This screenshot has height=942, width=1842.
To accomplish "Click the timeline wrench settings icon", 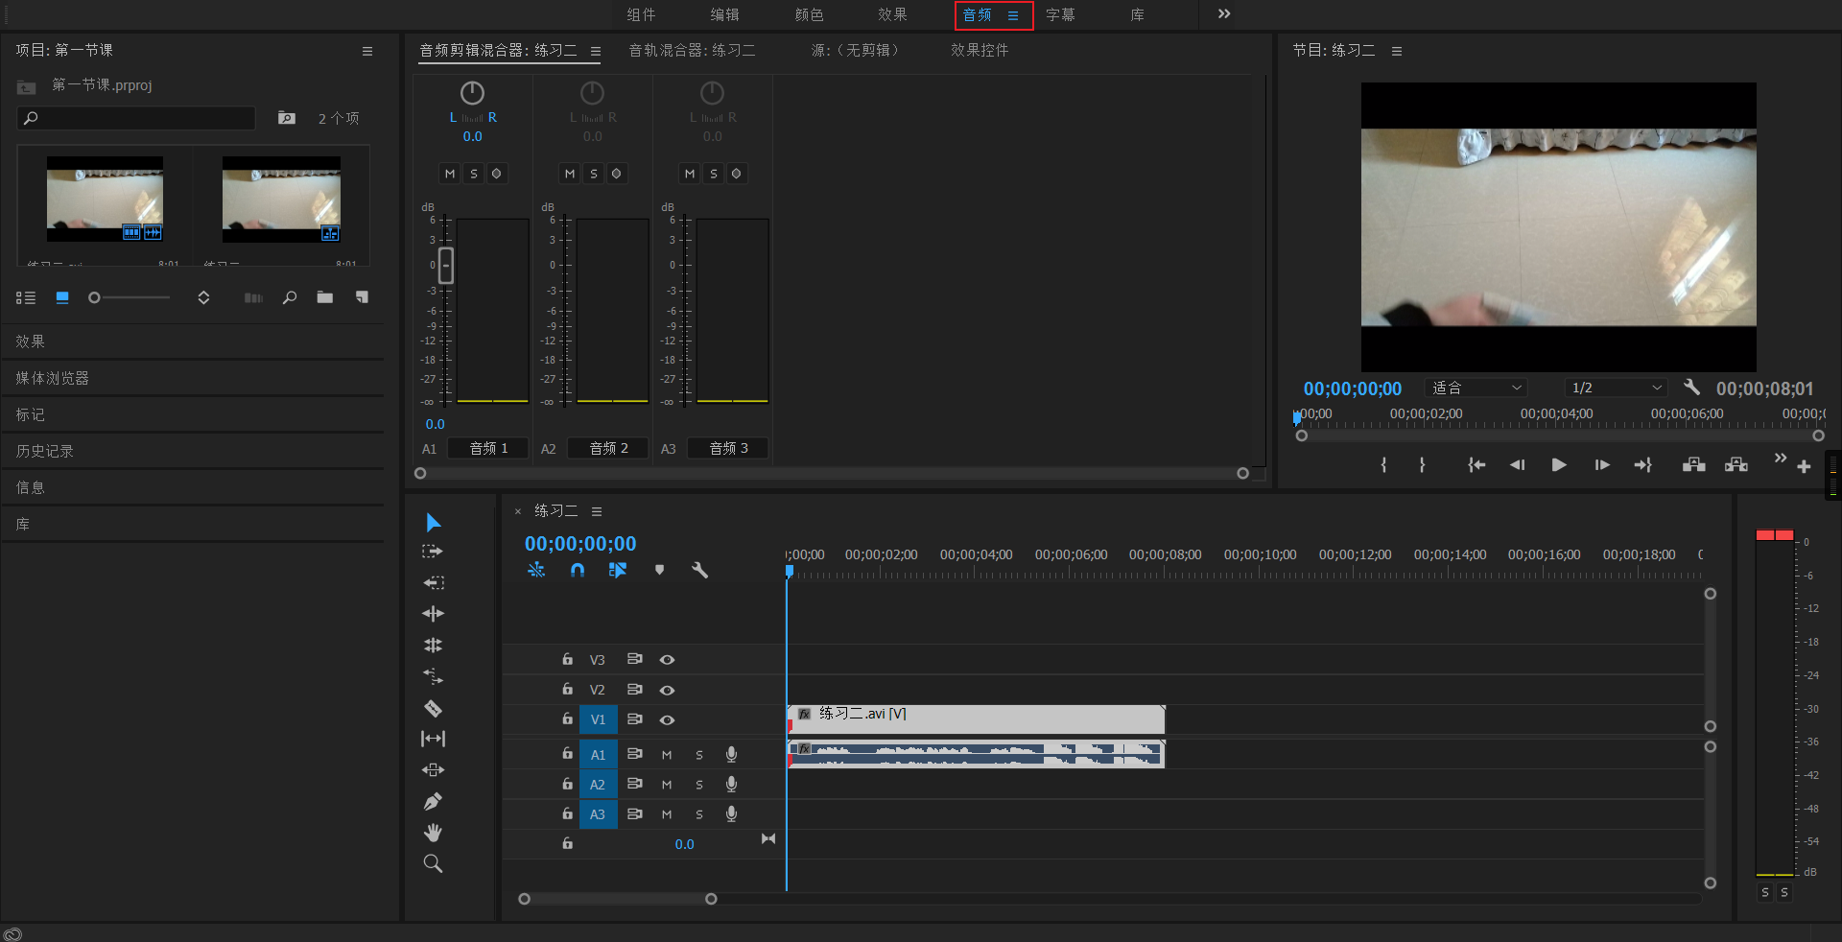I will coord(699,570).
